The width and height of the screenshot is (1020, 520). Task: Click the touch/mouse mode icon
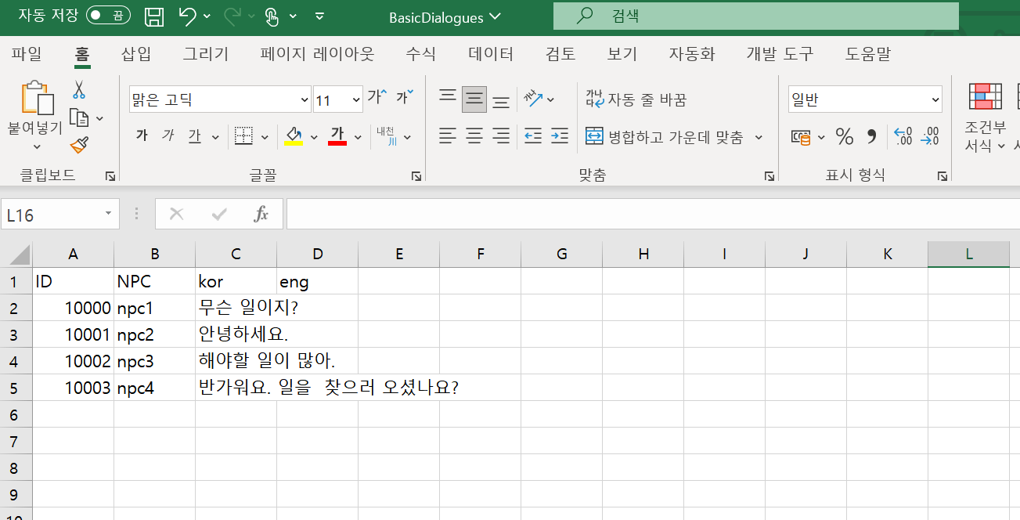272,16
